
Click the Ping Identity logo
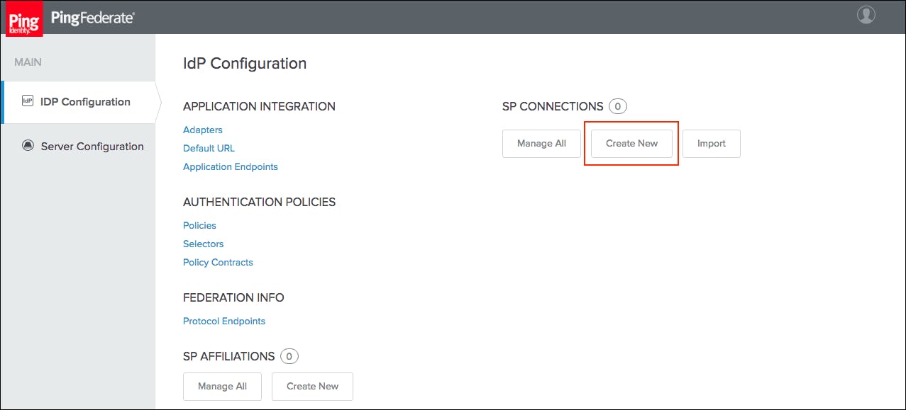click(24, 18)
